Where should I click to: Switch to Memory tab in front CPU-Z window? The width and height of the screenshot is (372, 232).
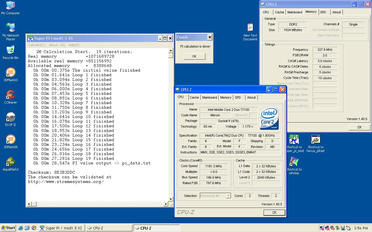(226, 97)
